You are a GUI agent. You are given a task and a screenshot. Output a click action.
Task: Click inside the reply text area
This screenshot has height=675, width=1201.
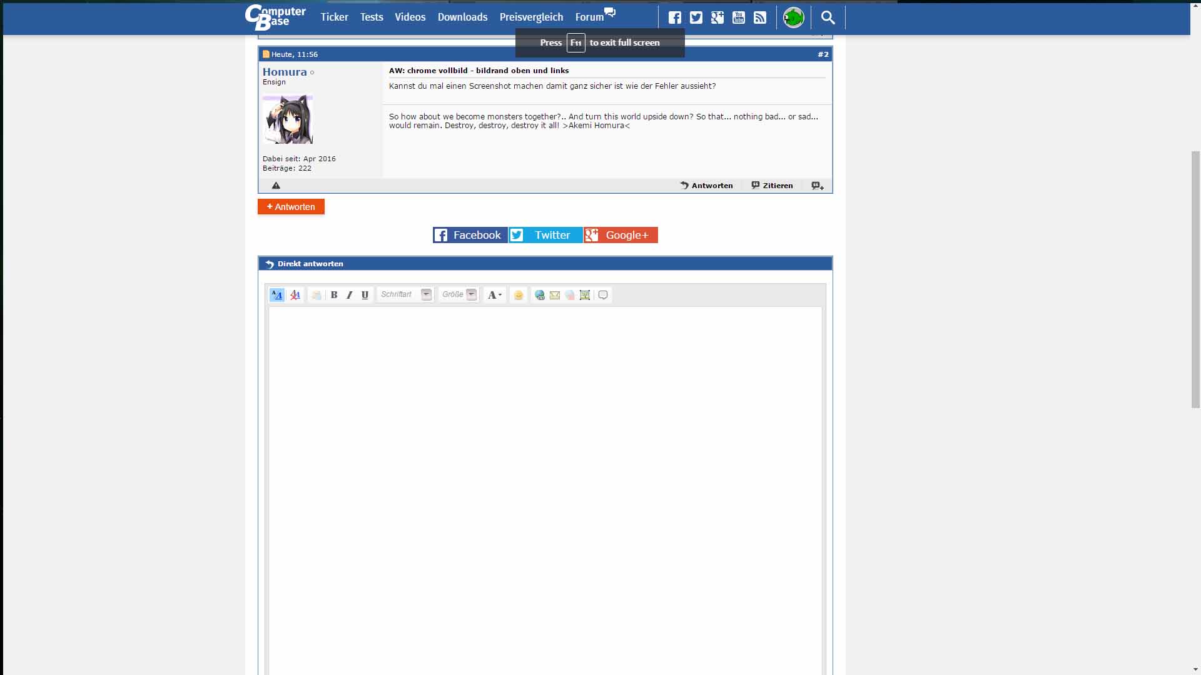(544, 487)
